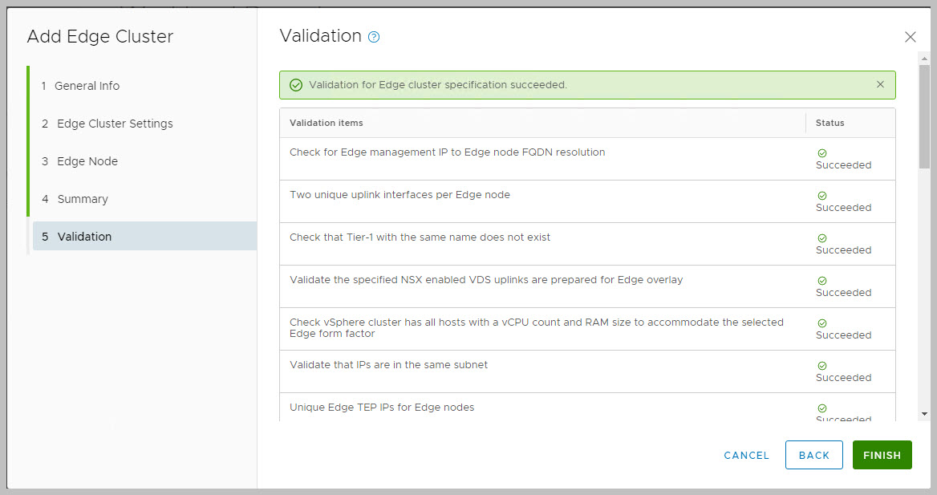
Task: Click the success checkmark icon in banner
Action: pos(296,85)
